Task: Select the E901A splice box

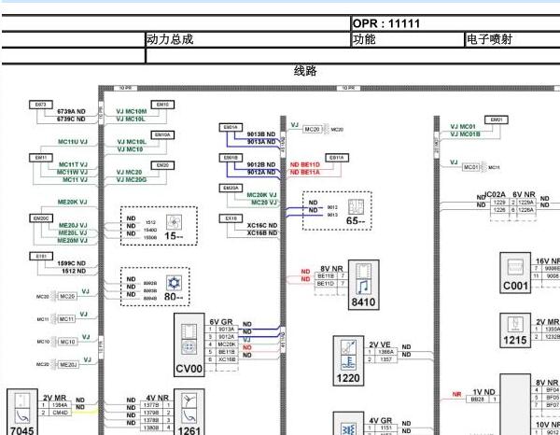Action: tap(231, 128)
